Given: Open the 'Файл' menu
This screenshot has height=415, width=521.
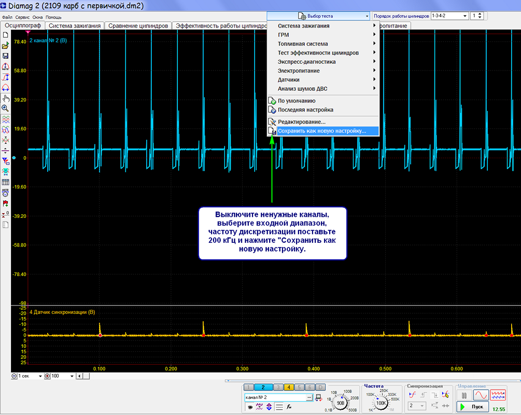Looking at the screenshot, I should [7, 17].
